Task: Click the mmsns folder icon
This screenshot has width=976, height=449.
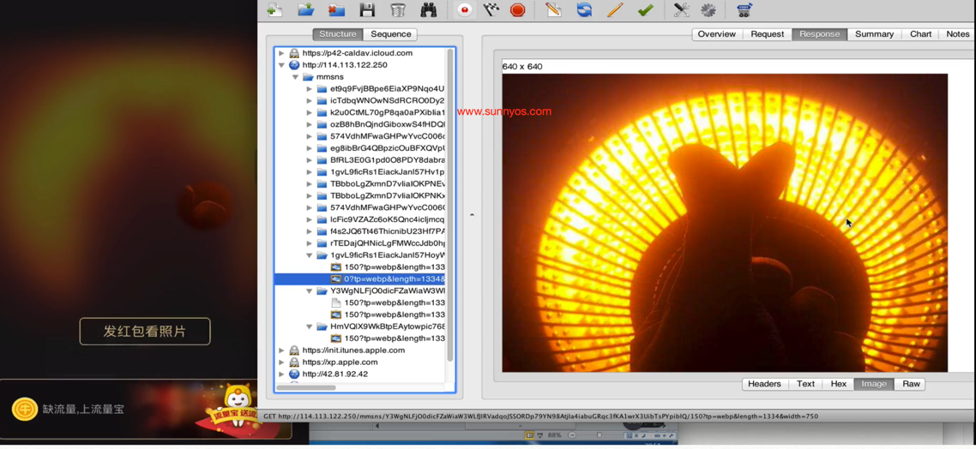Action: pos(308,77)
